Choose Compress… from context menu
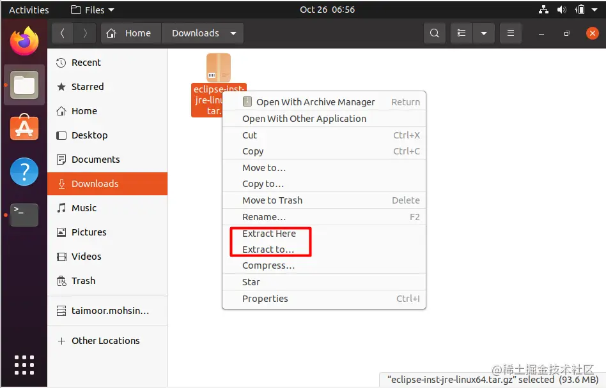The height and width of the screenshot is (388, 606). [x=324, y=265]
